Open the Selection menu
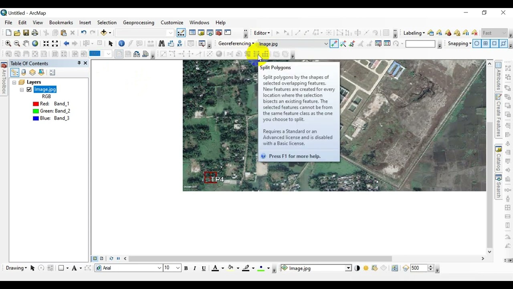513x289 pixels. [107, 22]
